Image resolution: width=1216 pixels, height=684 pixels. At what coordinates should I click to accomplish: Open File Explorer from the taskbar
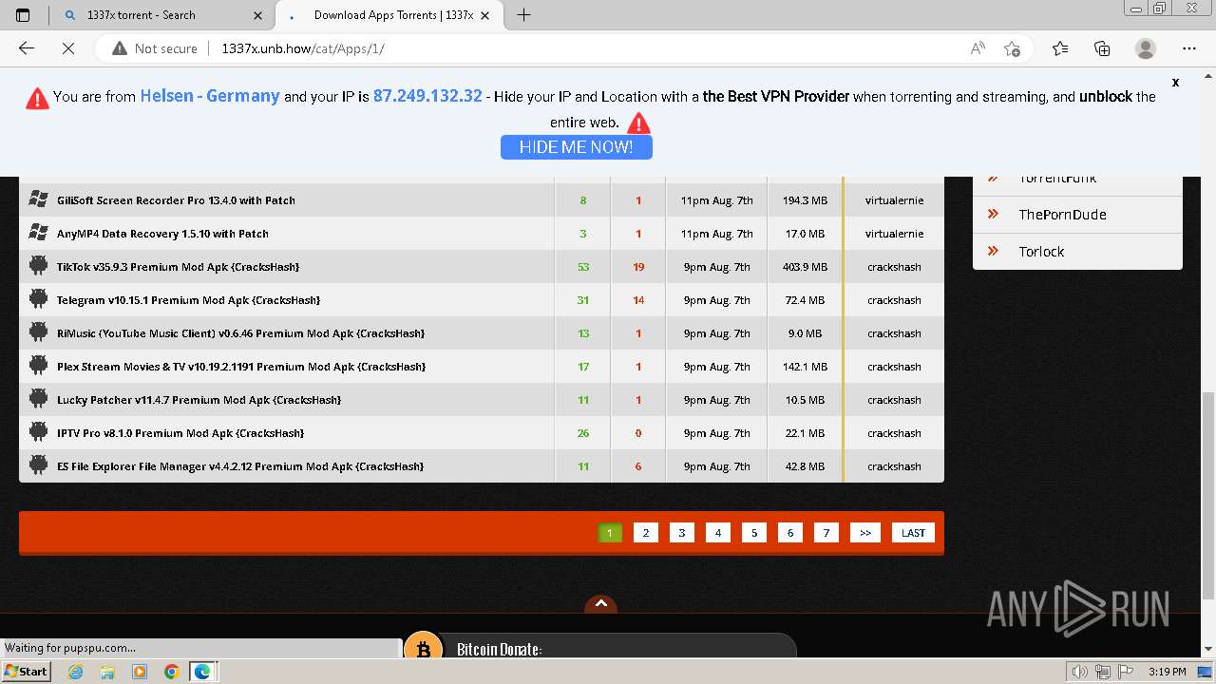click(x=107, y=672)
